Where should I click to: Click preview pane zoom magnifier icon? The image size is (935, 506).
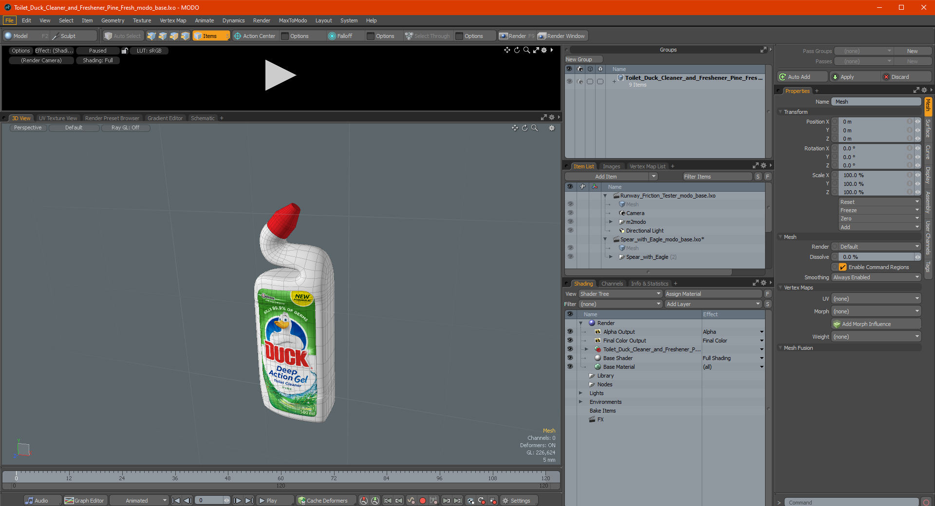pyautogui.click(x=526, y=50)
